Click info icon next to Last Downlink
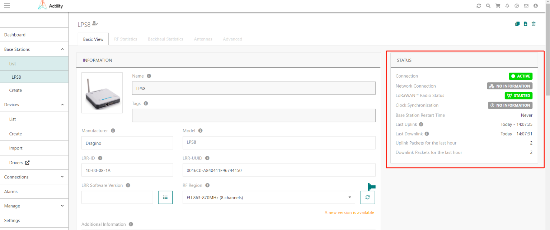This screenshot has width=550, height=230. point(427,134)
